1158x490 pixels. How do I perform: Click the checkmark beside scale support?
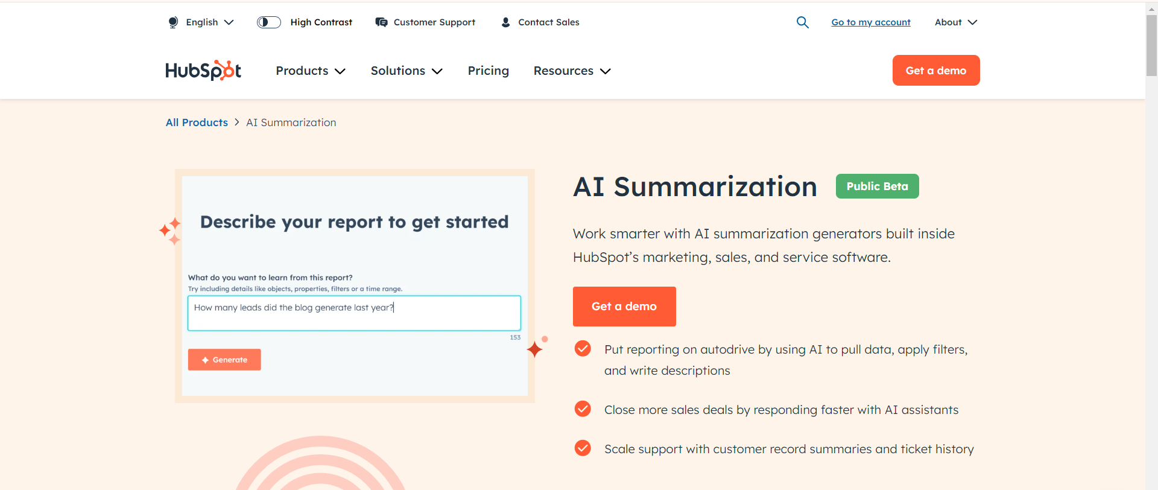point(583,448)
